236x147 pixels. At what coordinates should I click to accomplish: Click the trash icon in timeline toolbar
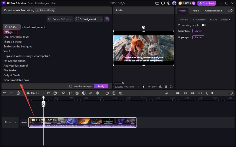pos(18,93)
